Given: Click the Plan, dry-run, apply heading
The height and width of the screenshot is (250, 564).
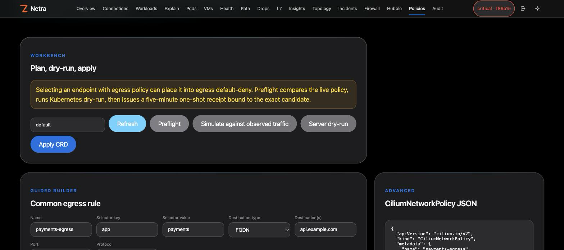Looking at the screenshot, I should (63, 68).
